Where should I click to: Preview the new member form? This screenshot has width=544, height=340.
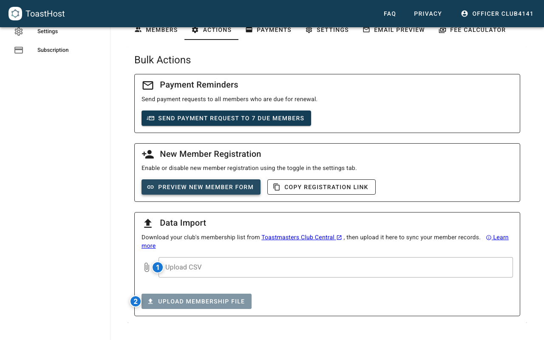201,187
